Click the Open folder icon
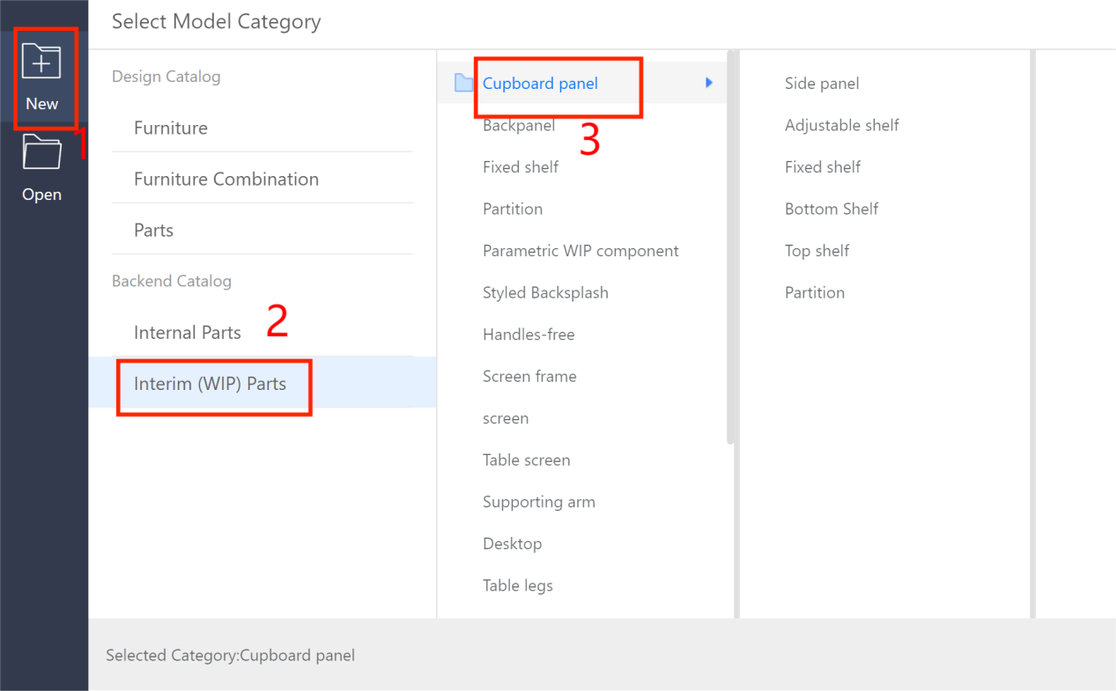Screen dimensions: 1116x691 point(41,152)
